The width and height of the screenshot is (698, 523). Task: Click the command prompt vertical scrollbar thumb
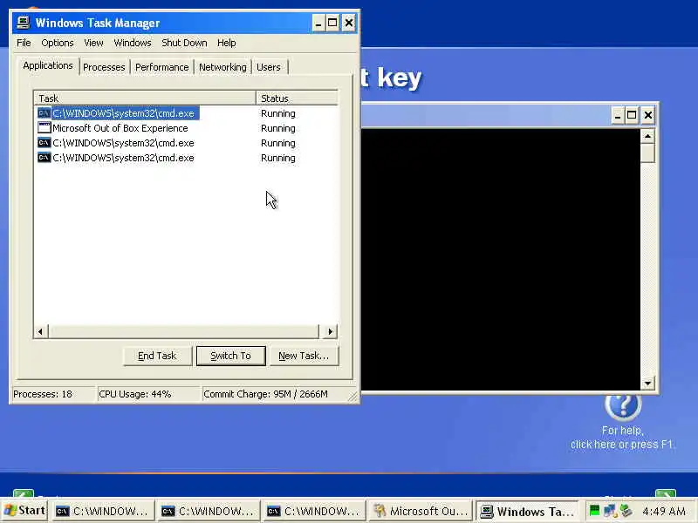pos(647,153)
